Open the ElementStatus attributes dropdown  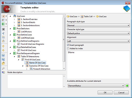pos(96,86)
